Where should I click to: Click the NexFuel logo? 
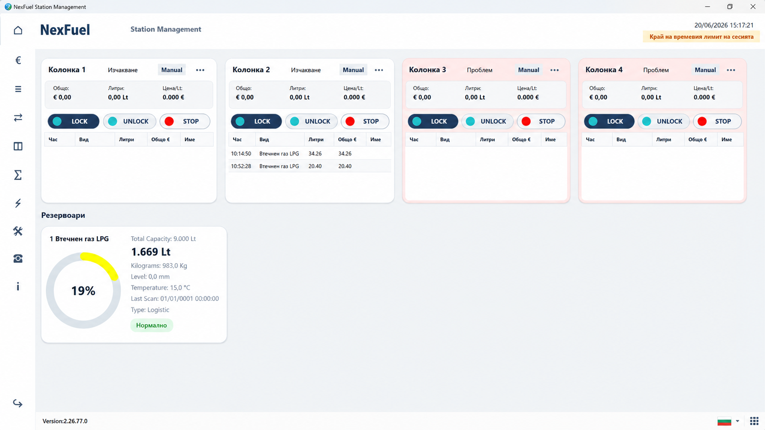65,30
